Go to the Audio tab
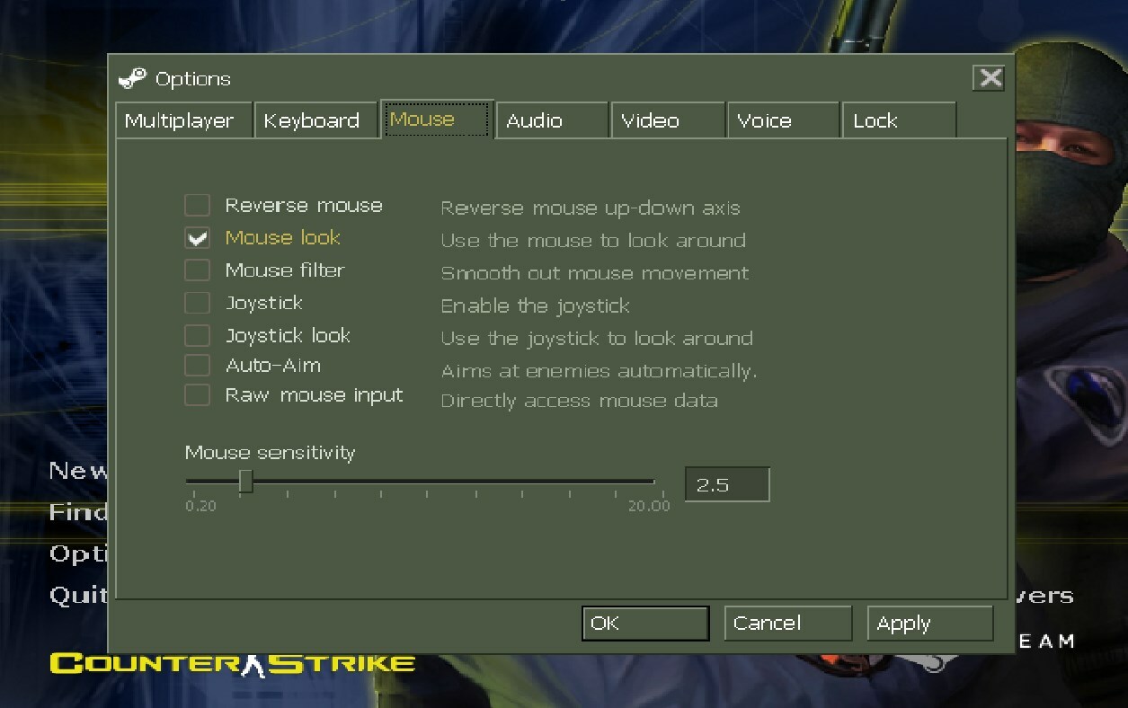The width and height of the screenshot is (1128, 708). click(x=552, y=120)
